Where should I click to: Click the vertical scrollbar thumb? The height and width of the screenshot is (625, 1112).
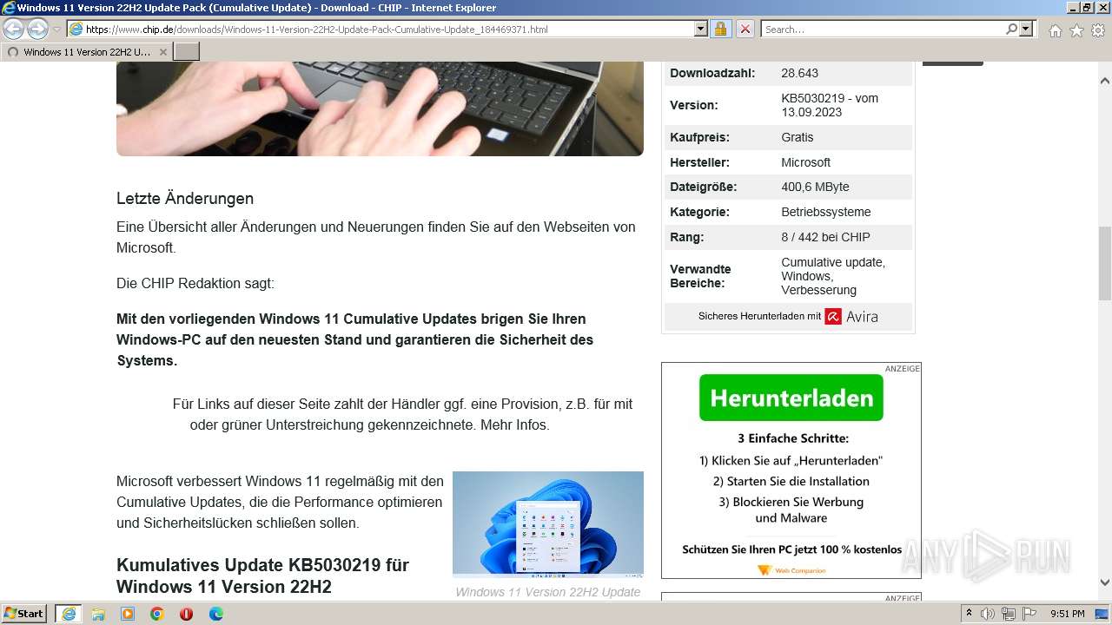(x=1105, y=263)
